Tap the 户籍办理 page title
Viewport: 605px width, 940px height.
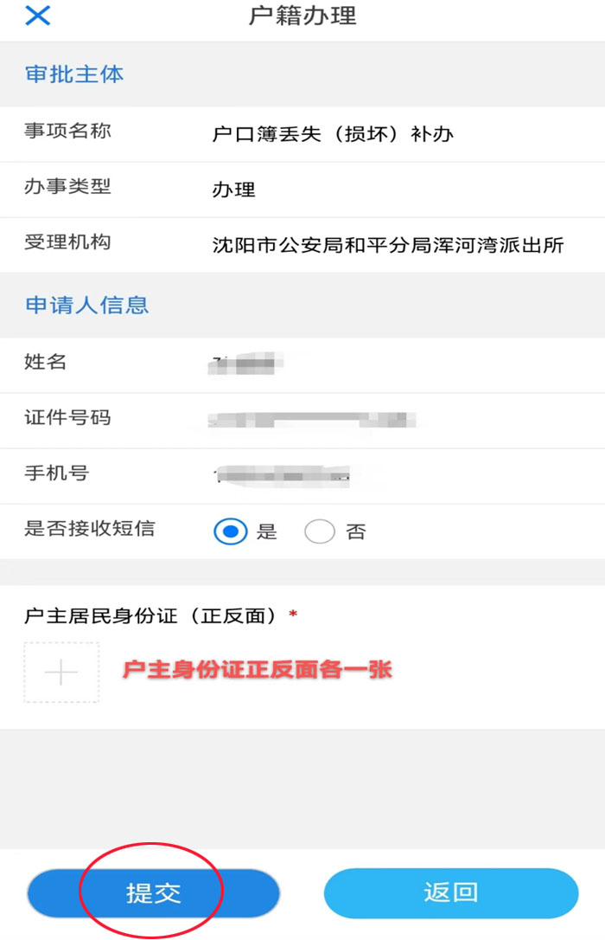coord(302,16)
